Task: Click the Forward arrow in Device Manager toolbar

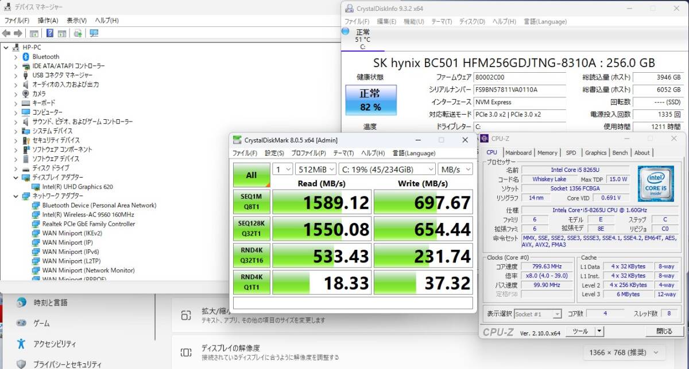Action: point(18,33)
